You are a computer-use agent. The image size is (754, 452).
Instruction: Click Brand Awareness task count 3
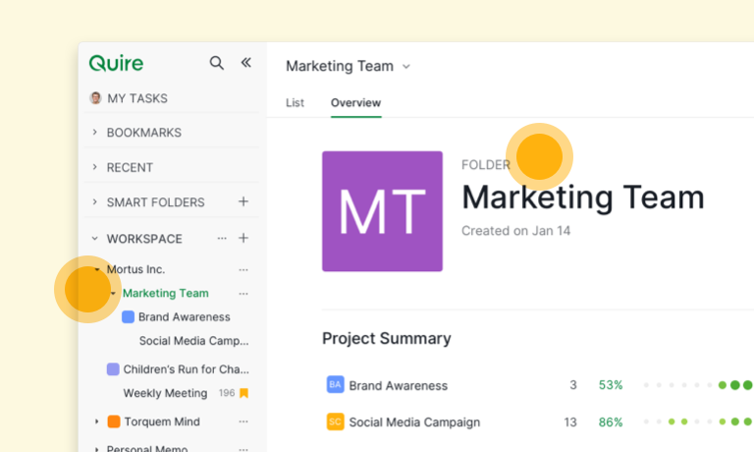(x=572, y=385)
